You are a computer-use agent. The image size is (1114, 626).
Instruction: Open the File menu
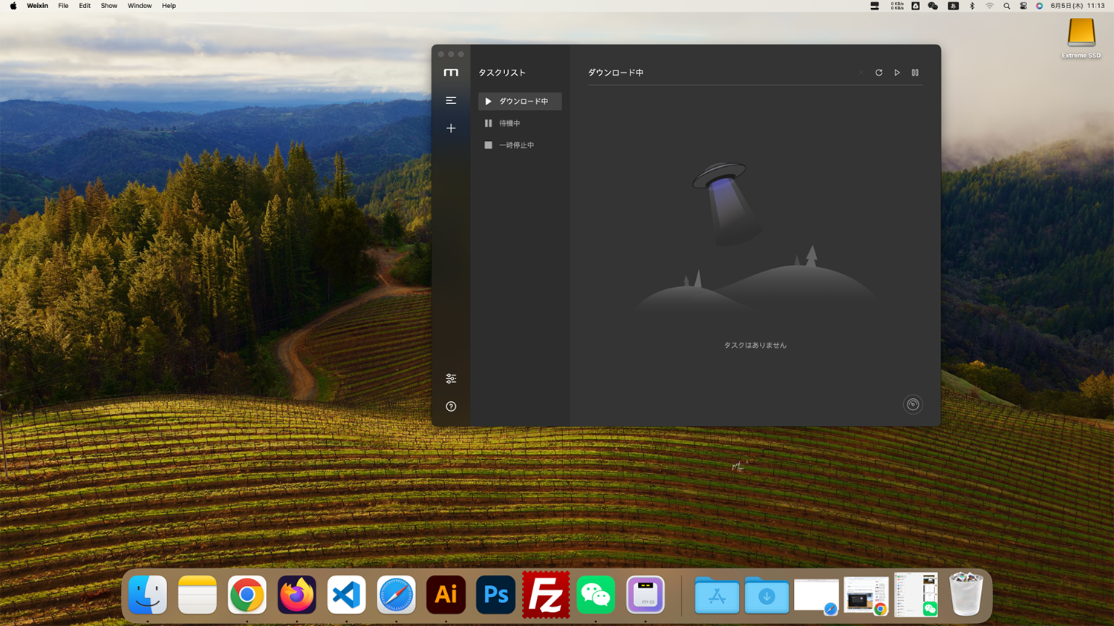pyautogui.click(x=63, y=6)
